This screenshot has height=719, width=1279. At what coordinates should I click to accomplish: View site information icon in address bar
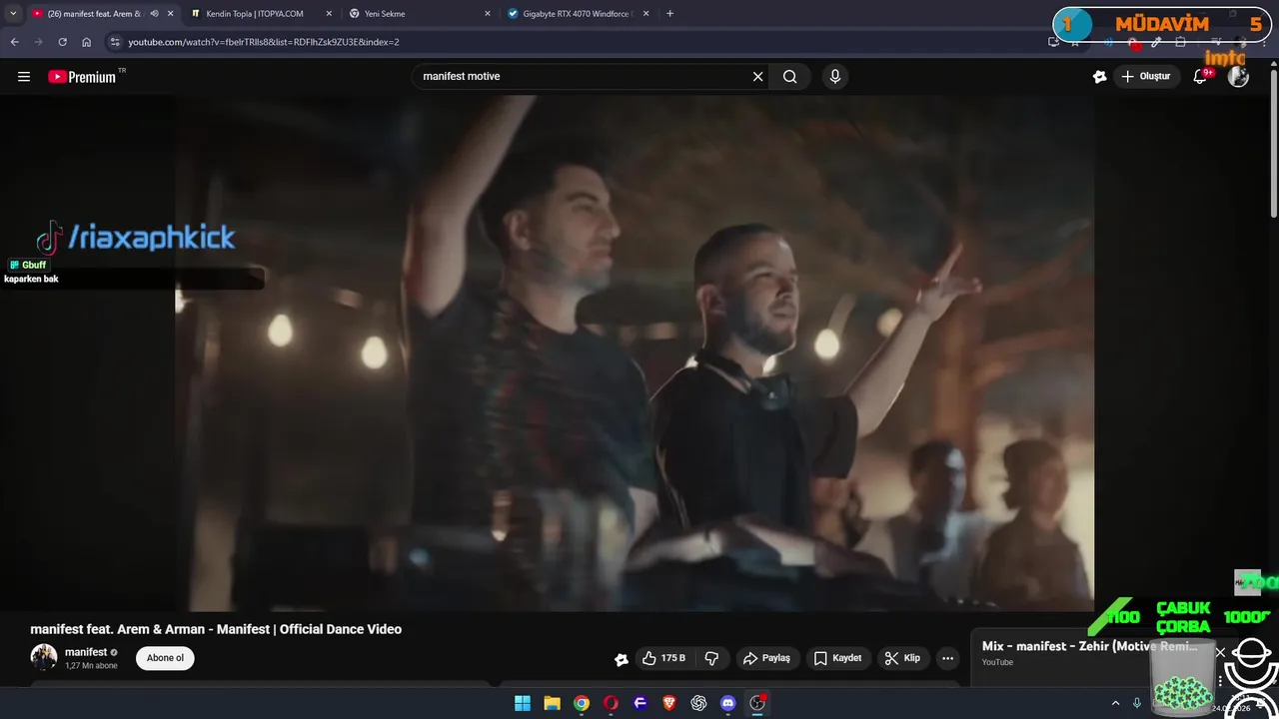(x=115, y=42)
